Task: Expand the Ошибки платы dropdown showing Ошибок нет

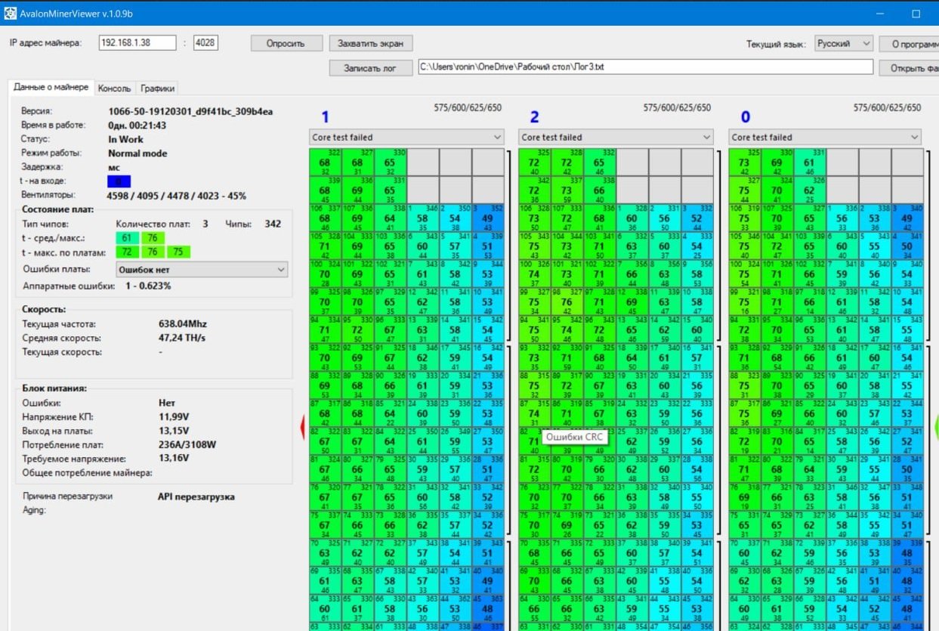Action: 202,269
